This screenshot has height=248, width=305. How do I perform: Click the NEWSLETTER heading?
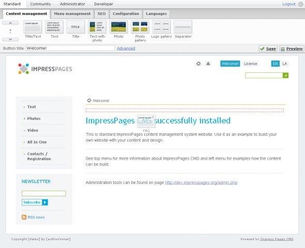[x=36, y=181]
